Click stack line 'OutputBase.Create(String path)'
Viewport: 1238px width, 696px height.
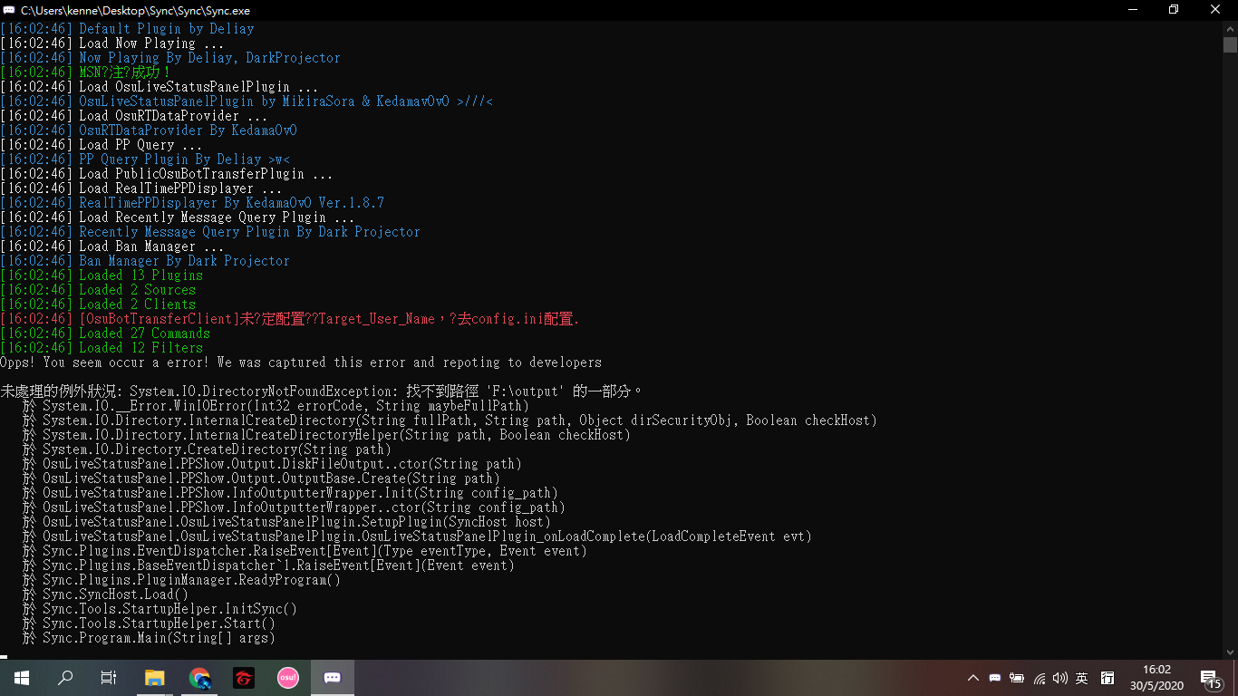pos(261,478)
